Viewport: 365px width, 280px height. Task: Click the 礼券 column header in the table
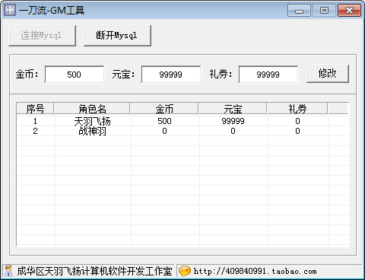tap(297, 109)
